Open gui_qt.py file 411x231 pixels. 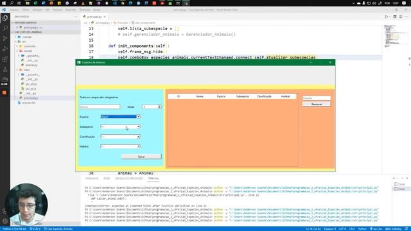click(31, 84)
